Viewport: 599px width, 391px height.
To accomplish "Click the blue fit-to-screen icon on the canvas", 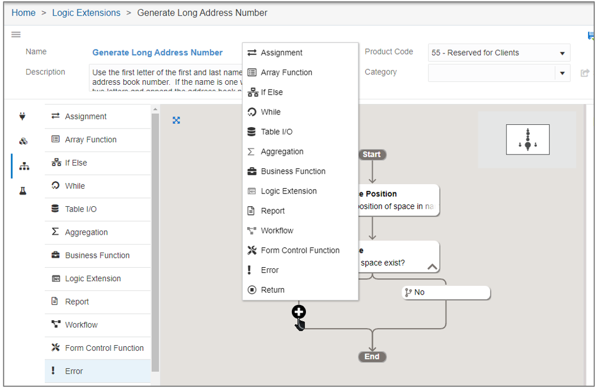I will pos(177,120).
